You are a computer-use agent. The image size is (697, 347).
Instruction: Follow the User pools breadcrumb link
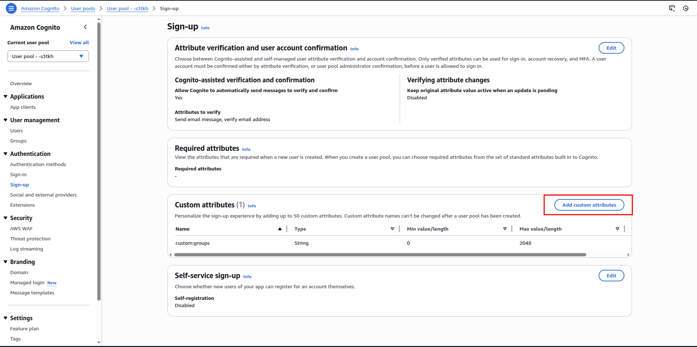click(83, 8)
